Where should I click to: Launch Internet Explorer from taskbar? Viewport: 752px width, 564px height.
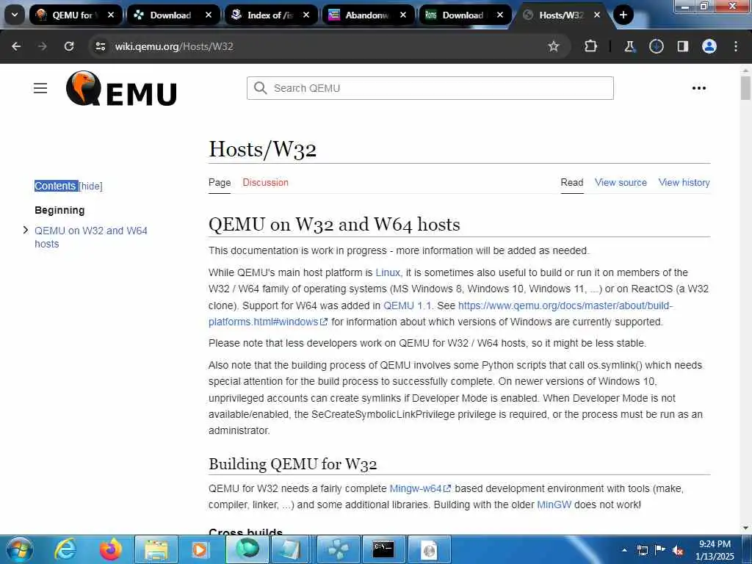(x=65, y=549)
